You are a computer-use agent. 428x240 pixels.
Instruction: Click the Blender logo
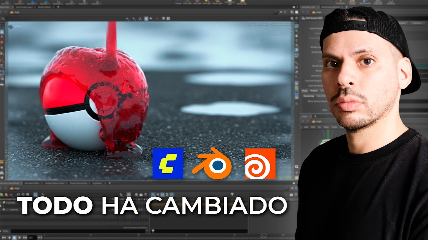click(212, 164)
